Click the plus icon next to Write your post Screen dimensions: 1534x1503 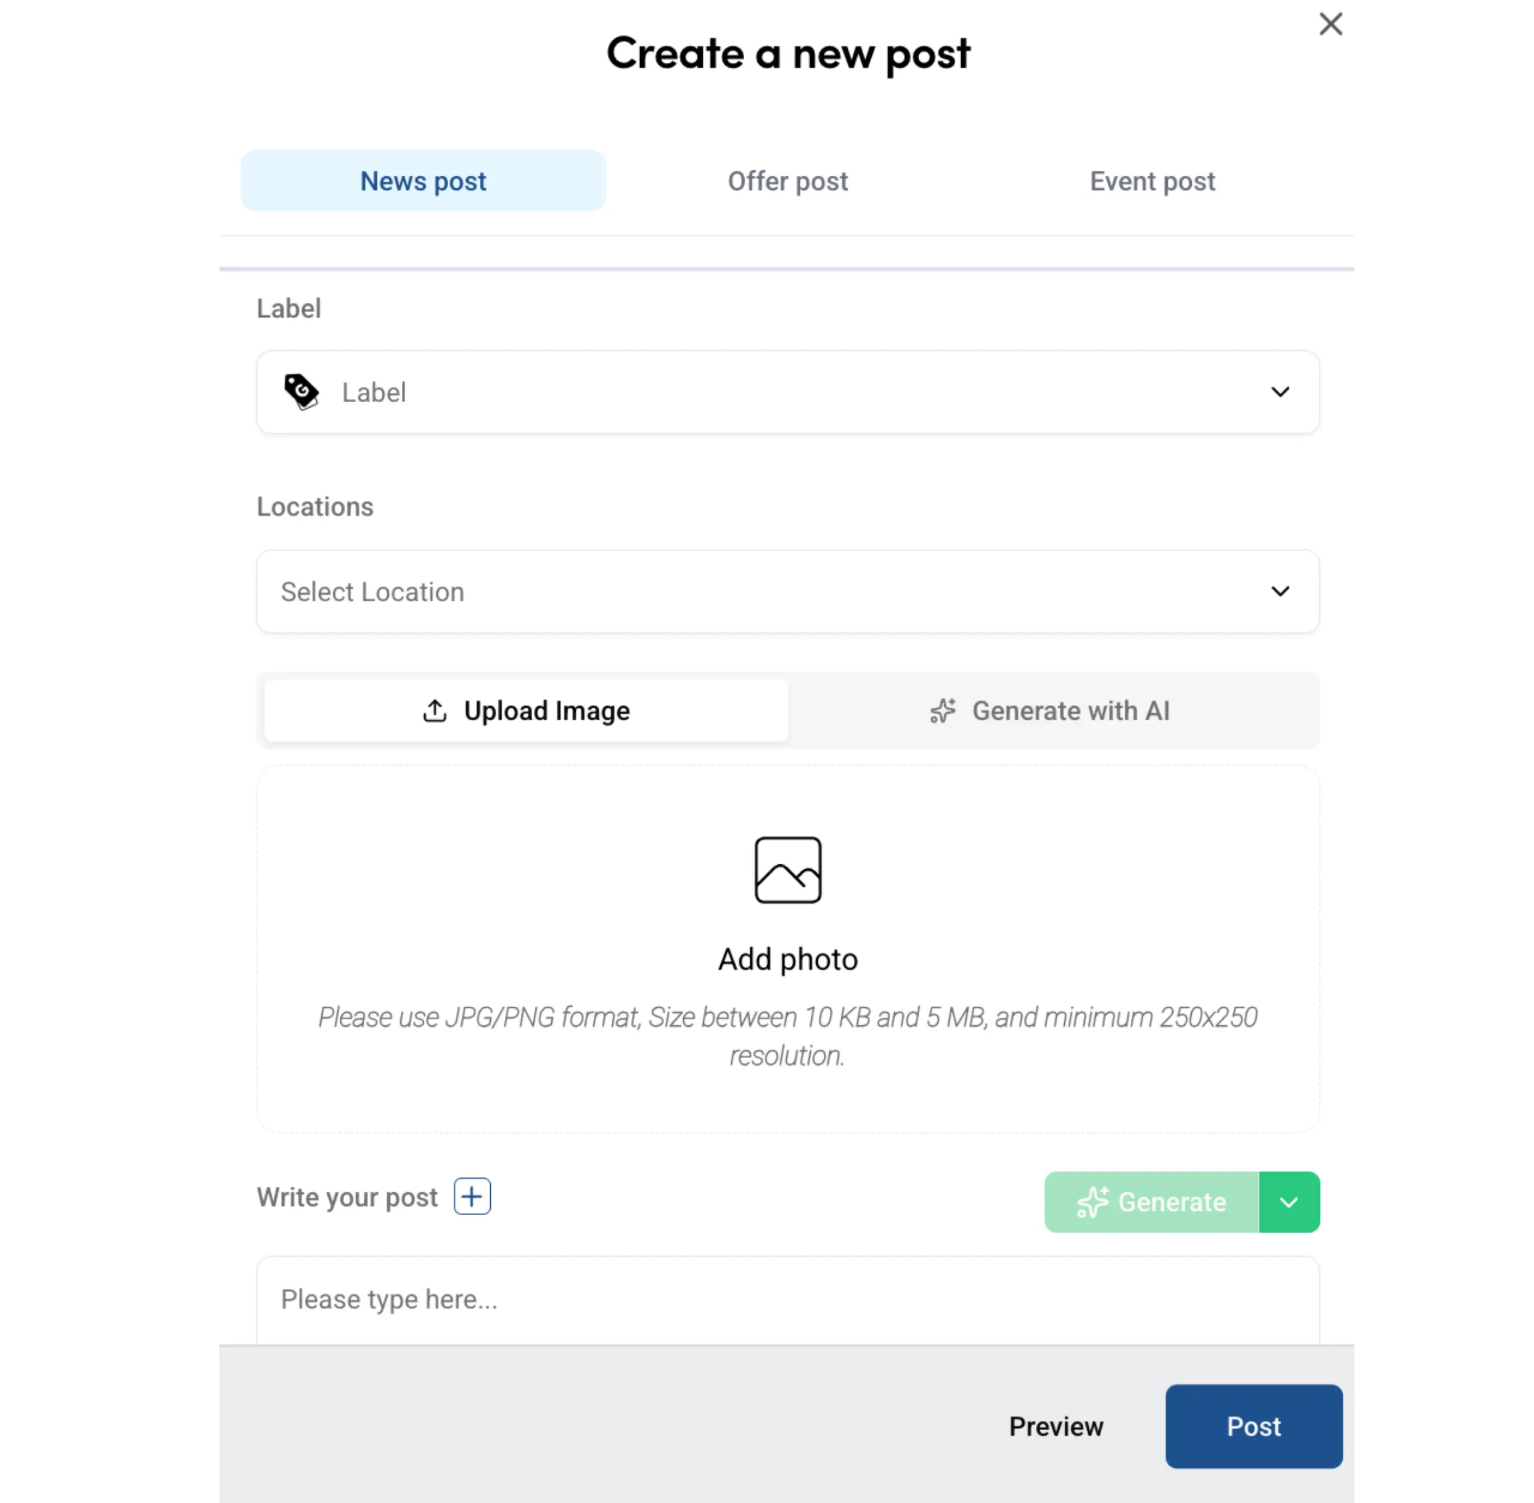pos(472,1196)
